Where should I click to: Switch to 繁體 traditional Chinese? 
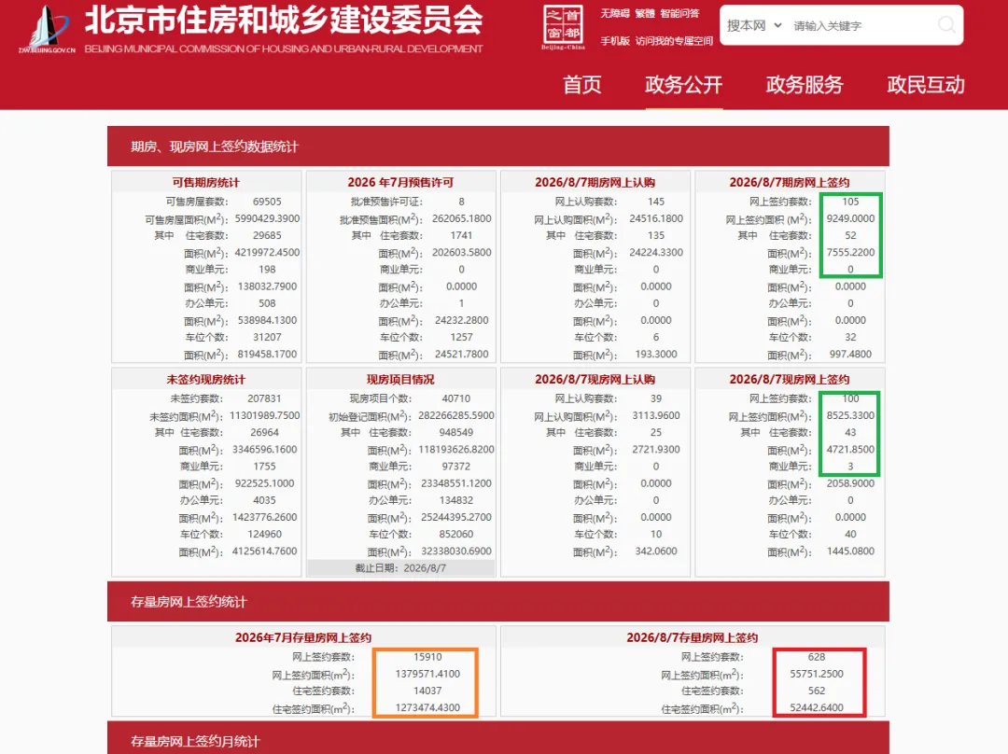coord(645,13)
